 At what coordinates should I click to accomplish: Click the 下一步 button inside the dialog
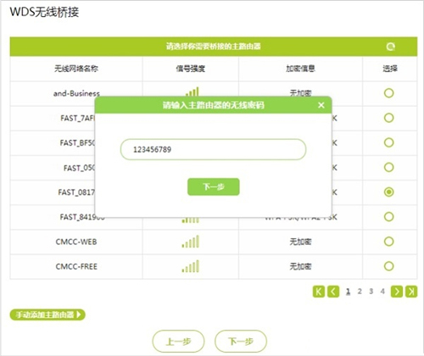coord(214,186)
